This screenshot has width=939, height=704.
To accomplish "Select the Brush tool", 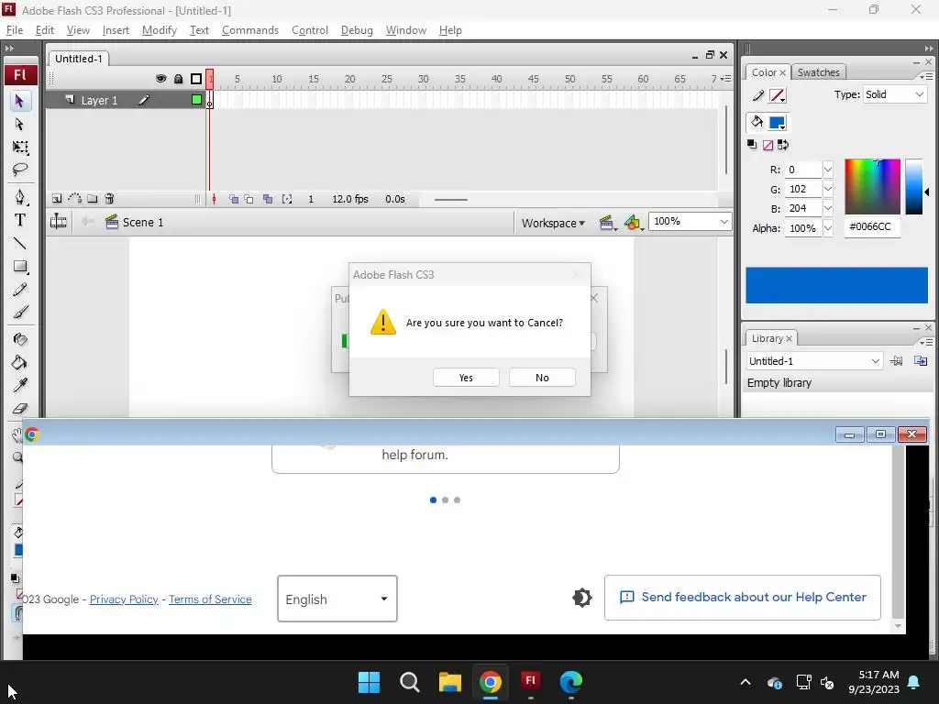I will click(20, 313).
